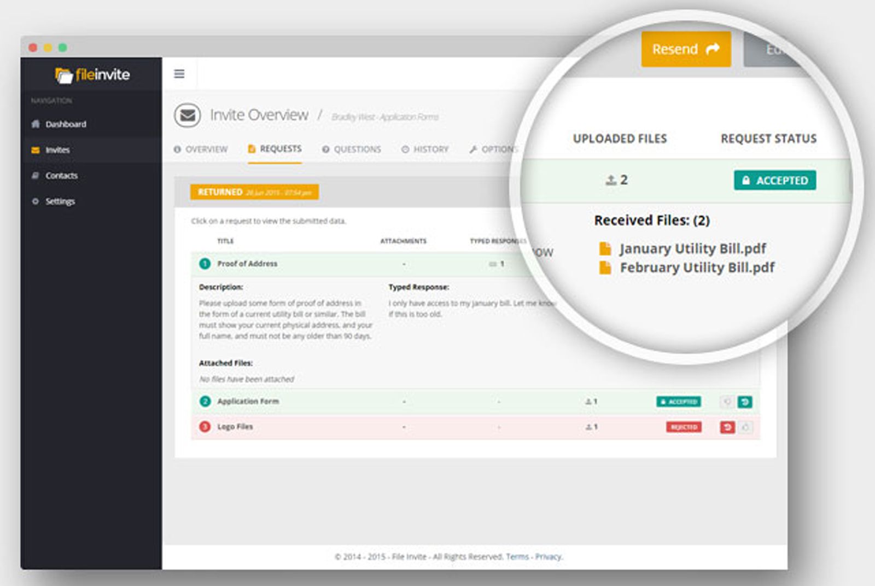Open the fileinvite logo home link

pos(91,74)
